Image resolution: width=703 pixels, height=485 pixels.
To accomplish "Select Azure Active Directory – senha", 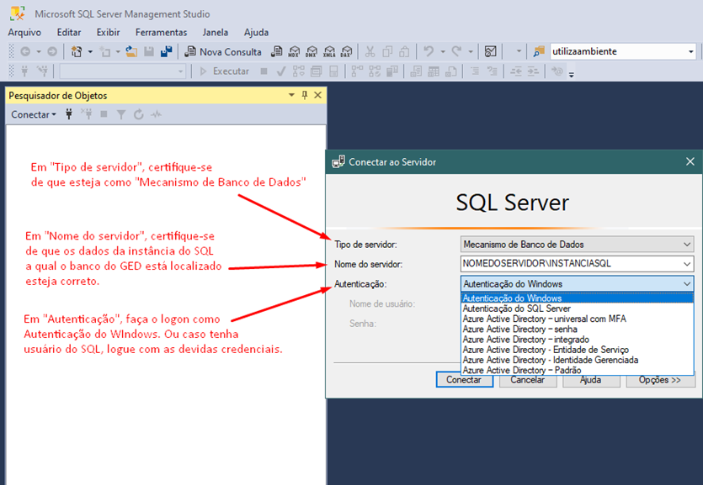I will pos(577,329).
